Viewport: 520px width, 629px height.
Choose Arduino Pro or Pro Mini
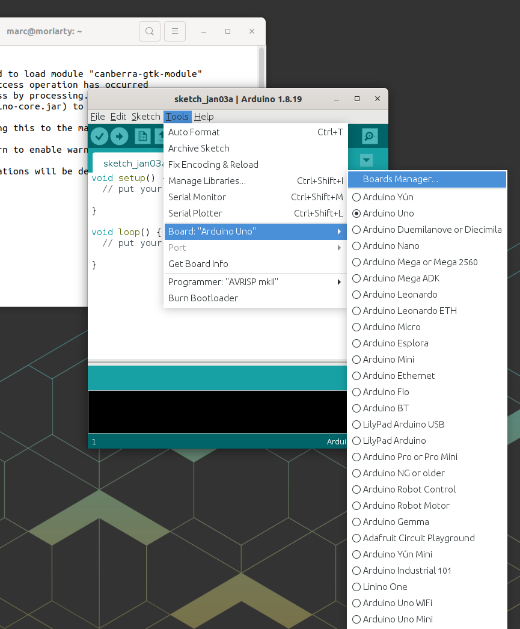click(x=427, y=457)
